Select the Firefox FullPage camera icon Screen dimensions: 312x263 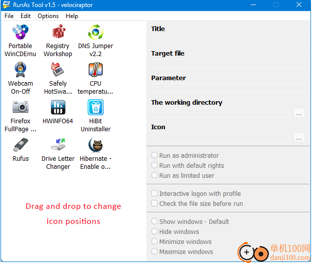click(21, 107)
